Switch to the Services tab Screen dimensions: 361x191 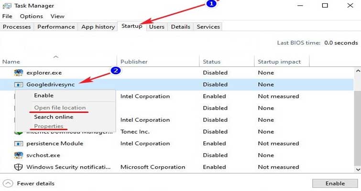(x=208, y=27)
